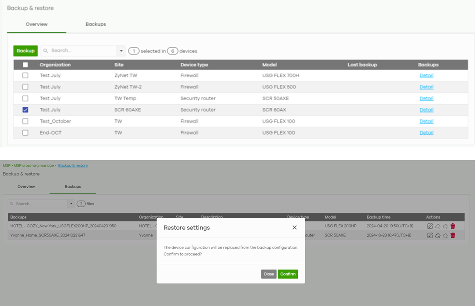Focus the Search field above files list
Screen dimensions: 475x306
click(38, 204)
